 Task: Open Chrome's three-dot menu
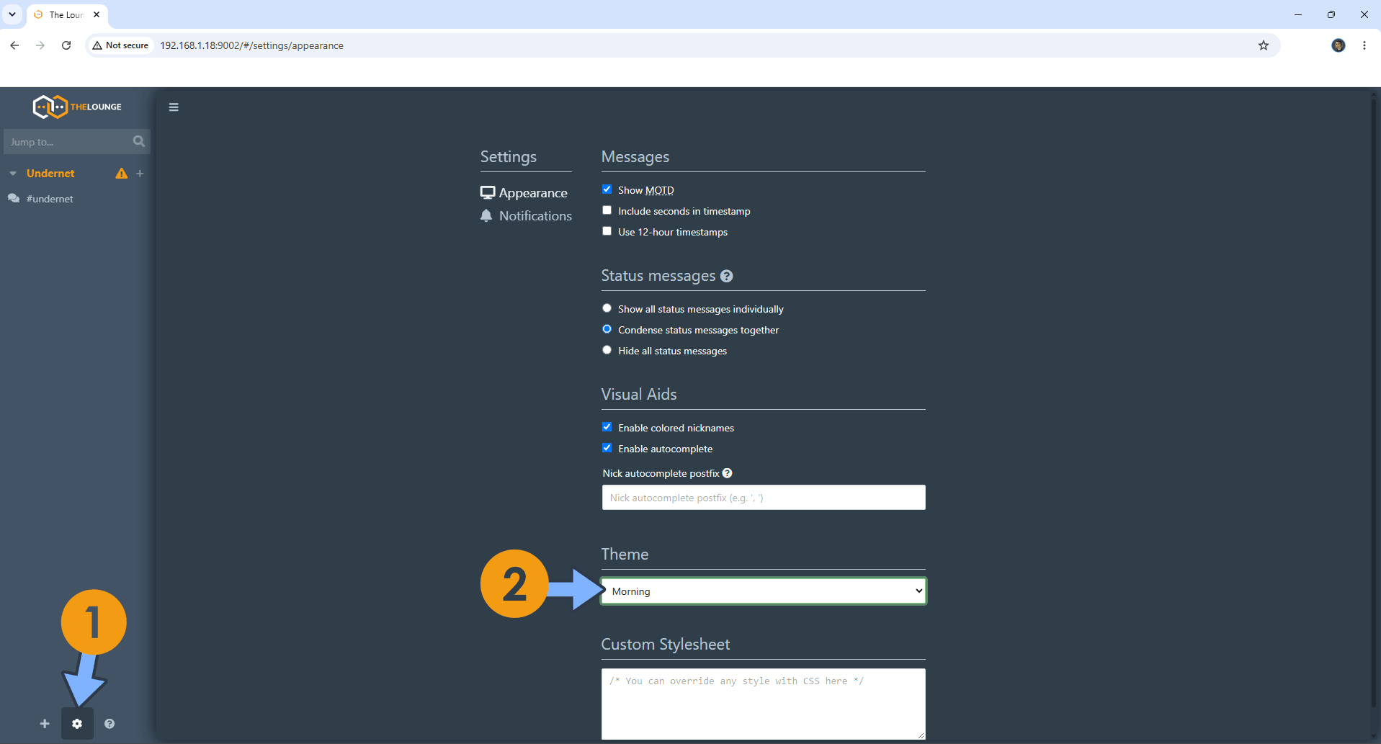coord(1364,45)
